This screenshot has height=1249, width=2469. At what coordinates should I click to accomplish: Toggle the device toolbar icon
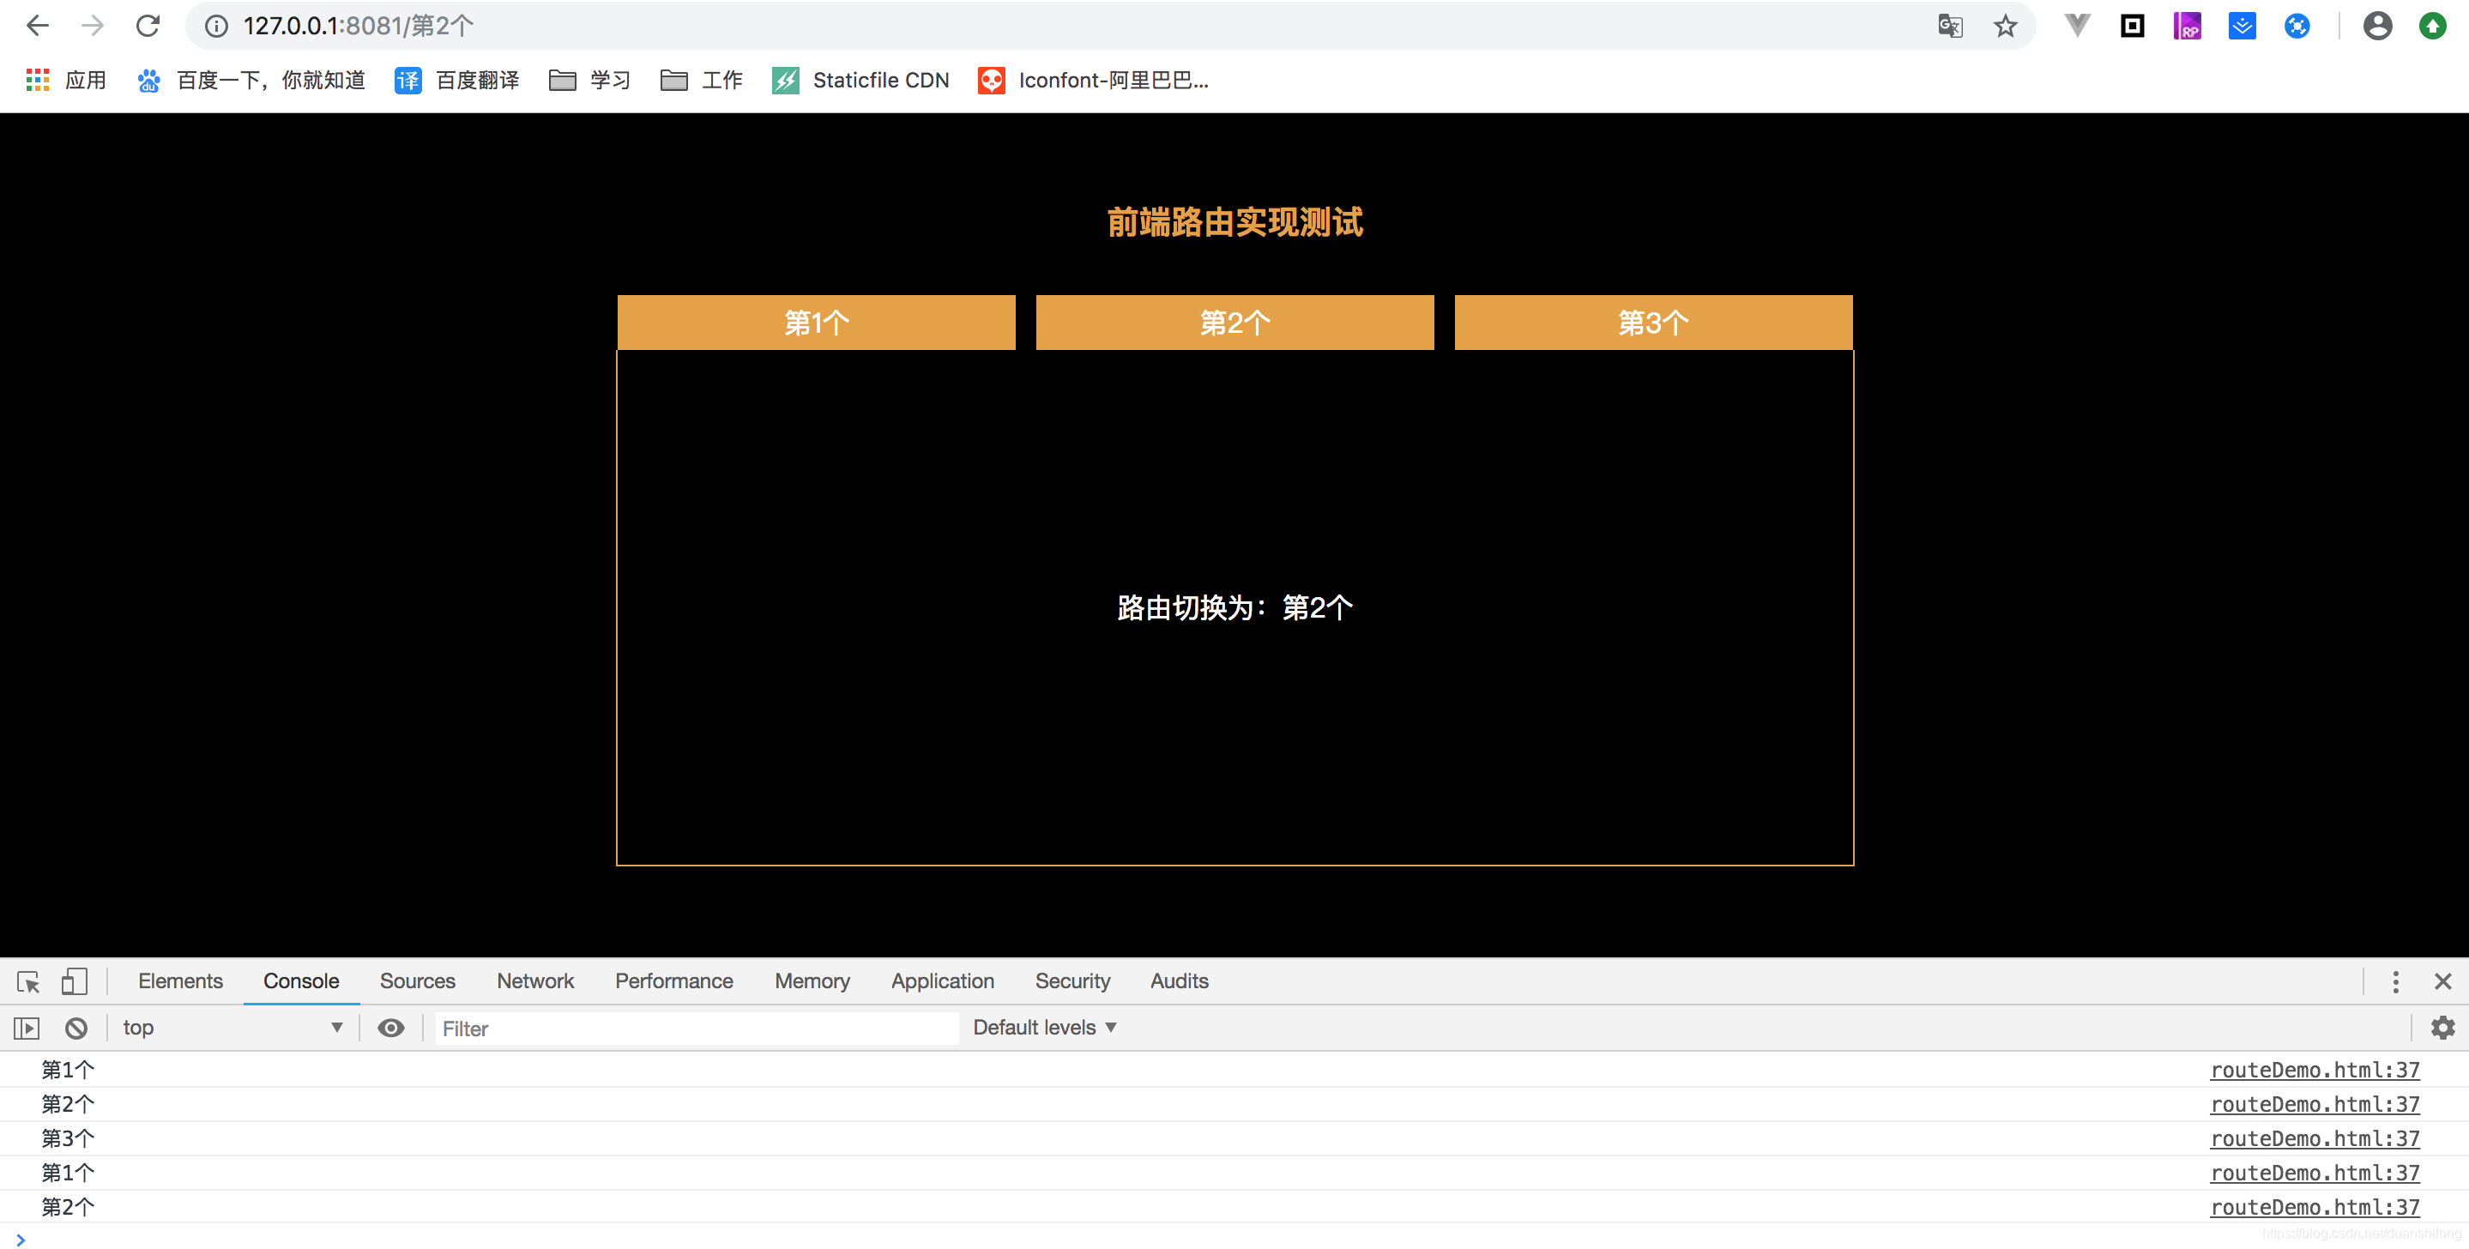74,981
